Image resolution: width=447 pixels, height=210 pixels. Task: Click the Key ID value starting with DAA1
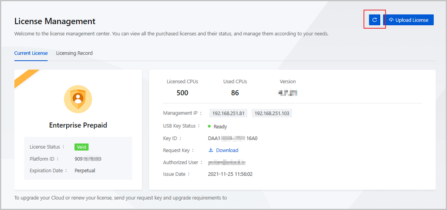coord(232,139)
